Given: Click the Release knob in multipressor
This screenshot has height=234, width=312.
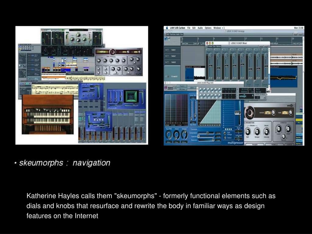Looking at the screenshot, I should (x=184, y=135).
